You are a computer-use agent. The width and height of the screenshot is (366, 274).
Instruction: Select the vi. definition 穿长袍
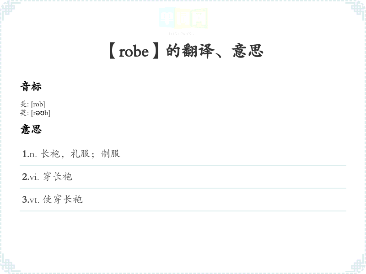tap(58, 177)
